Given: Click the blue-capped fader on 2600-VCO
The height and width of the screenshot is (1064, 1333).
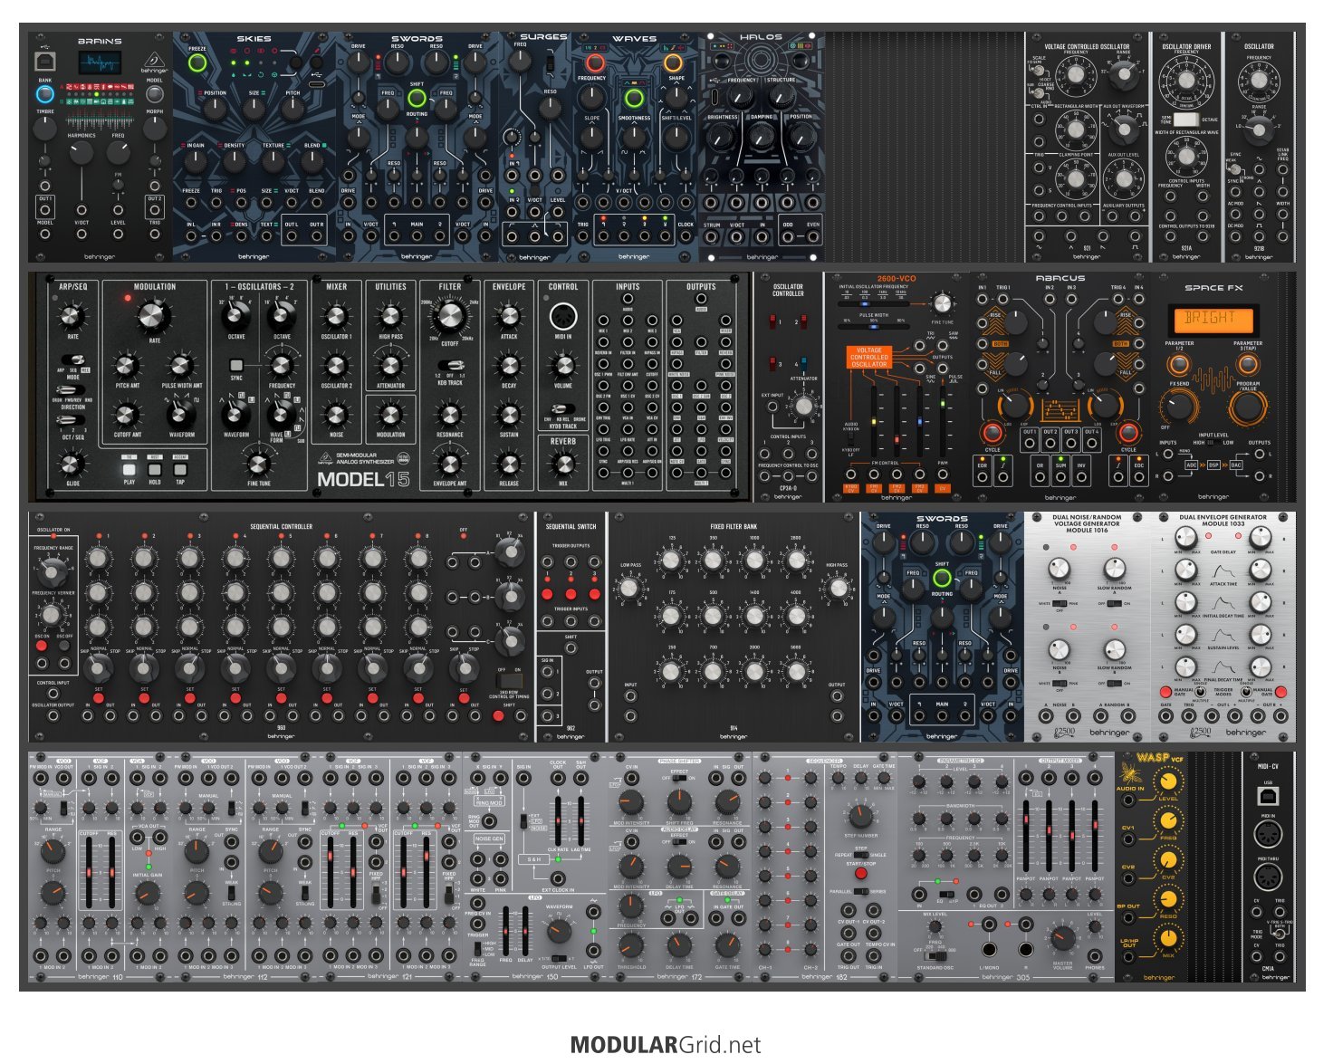Looking at the screenshot, I should click(919, 421).
